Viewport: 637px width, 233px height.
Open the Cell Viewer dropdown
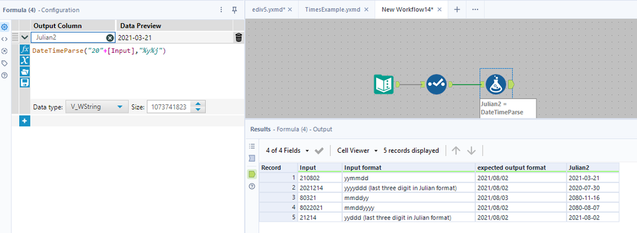358,150
